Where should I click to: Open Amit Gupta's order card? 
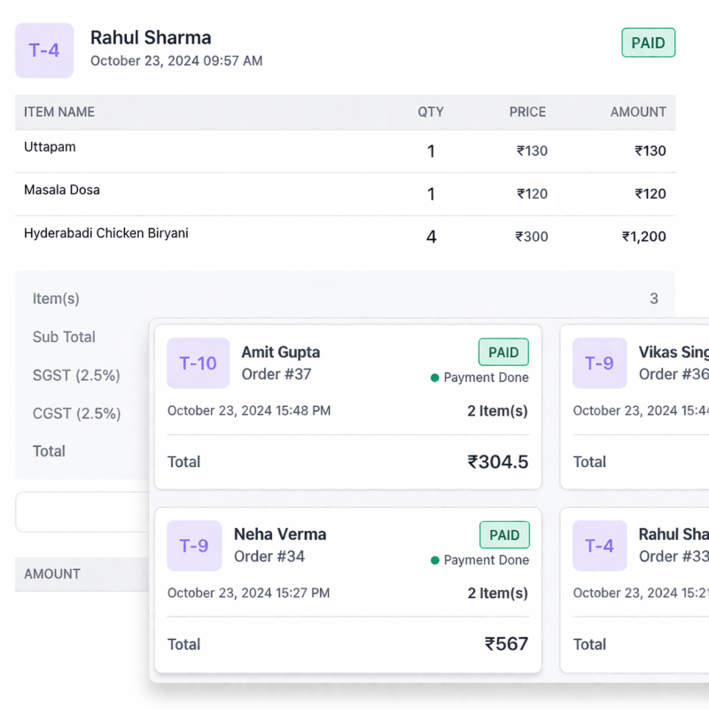click(x=347, y=407)
